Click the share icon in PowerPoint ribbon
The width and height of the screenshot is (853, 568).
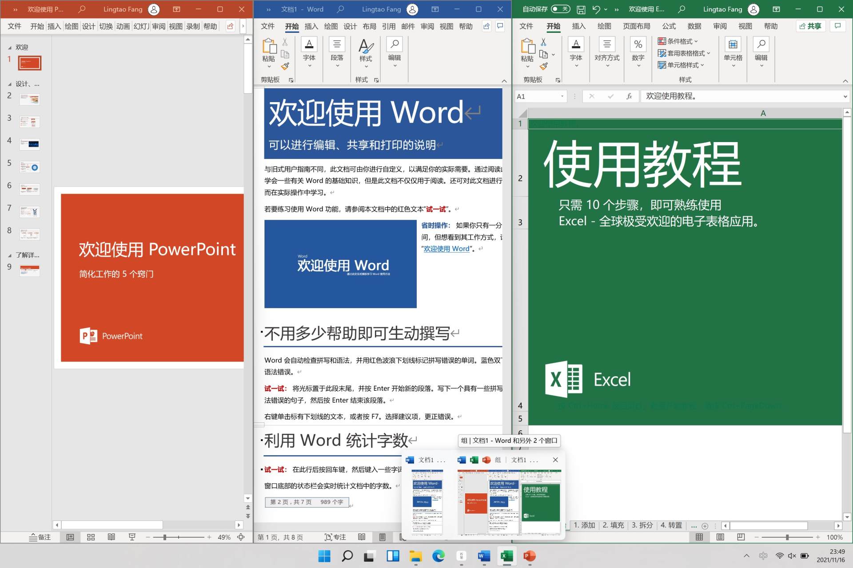(230, 26)
